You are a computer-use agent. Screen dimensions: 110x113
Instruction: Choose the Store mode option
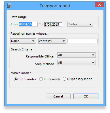pos(41,79)
